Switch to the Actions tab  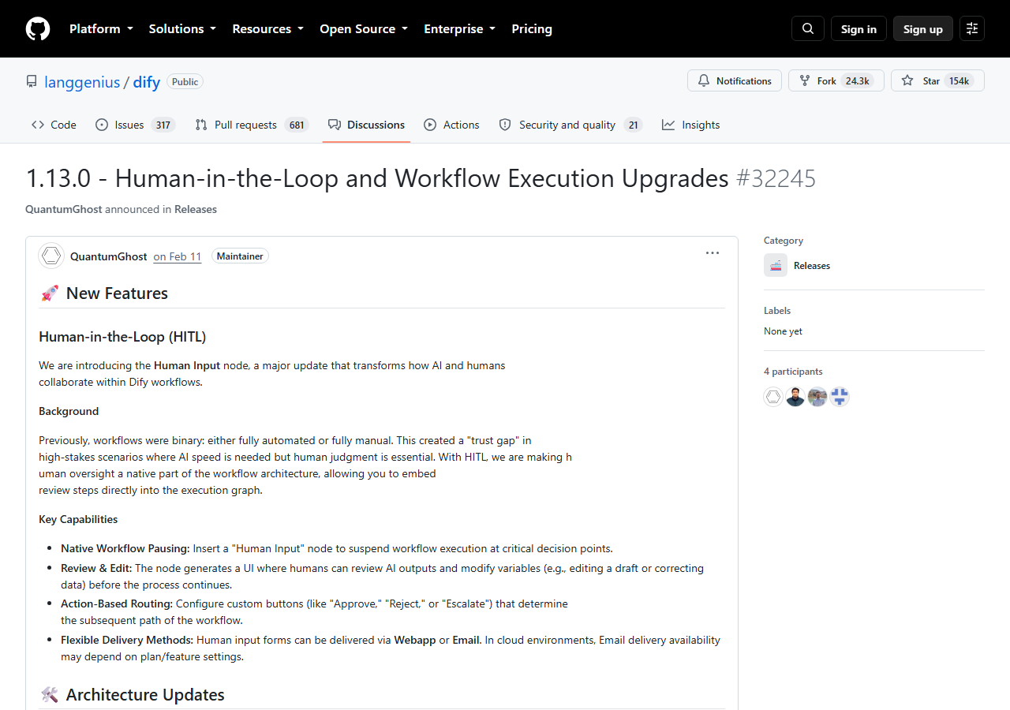click(x=451, y=125)
